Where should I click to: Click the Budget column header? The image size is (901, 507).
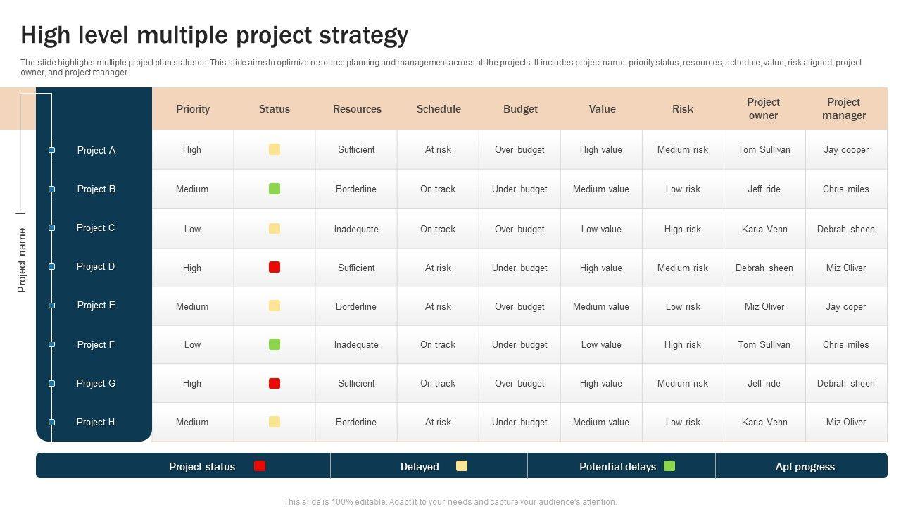pyautogui.click(x=520, y=109)
